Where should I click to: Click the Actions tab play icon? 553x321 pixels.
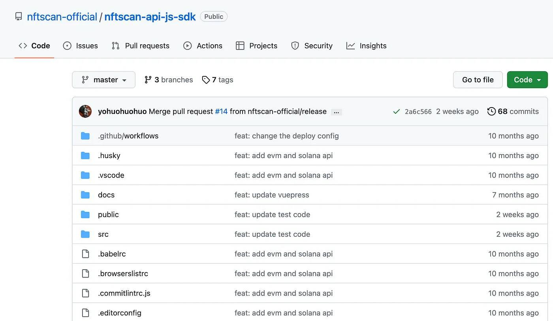tap(188, 46)
